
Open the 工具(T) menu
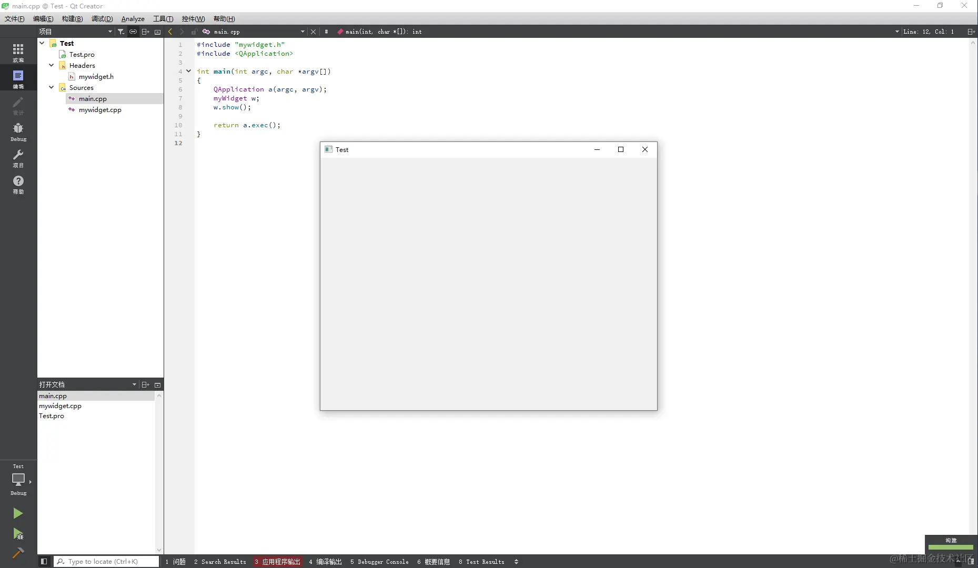click(163, 19)
